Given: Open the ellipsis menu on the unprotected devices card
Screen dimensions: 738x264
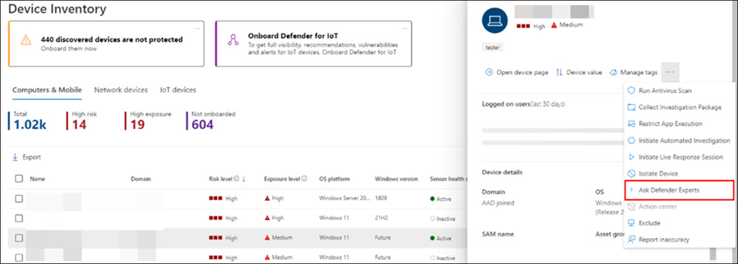Looking at the screenshot, I should (197, 28).
